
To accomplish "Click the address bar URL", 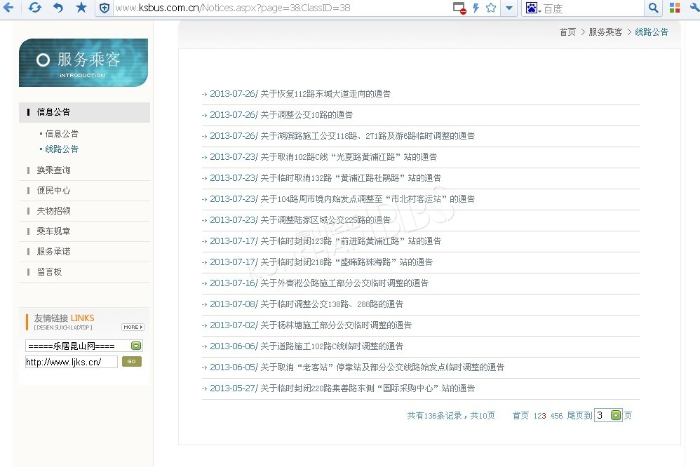I will click(x=233, y=8).
